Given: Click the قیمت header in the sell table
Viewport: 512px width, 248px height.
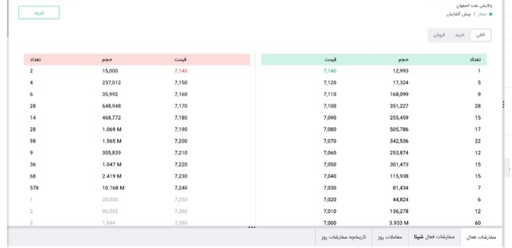Looking at the screenshot, I should 180,60.
